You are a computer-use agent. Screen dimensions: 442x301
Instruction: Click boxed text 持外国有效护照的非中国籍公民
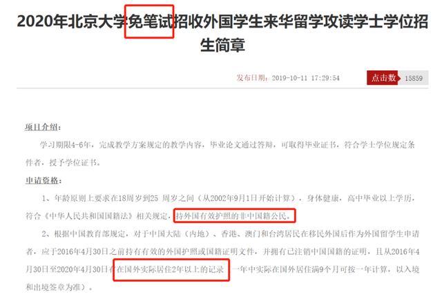[x=233, y=216]
